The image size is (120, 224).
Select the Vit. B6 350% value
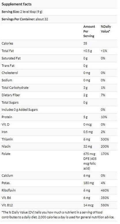[x=105, y=198]
